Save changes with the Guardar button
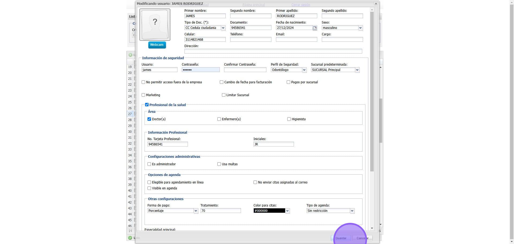 click(341, 238)
